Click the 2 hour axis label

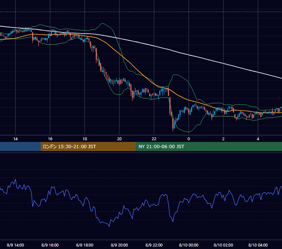224,139
